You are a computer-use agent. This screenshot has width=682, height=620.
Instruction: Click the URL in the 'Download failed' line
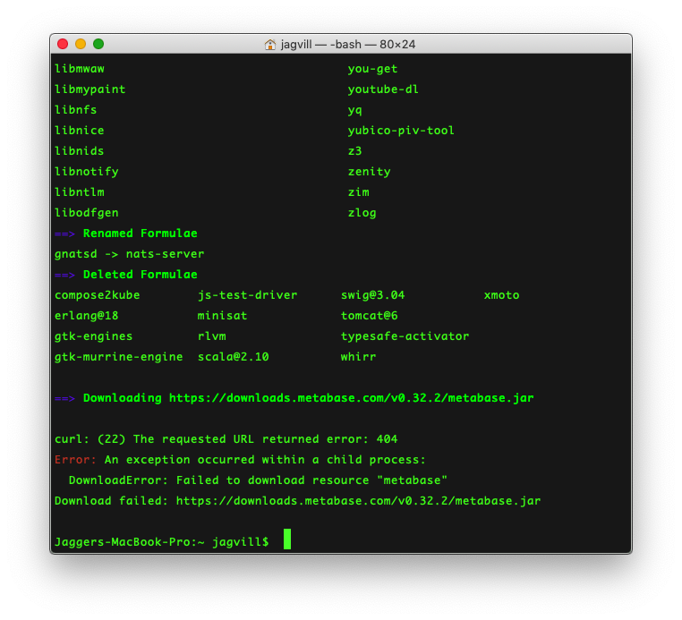coord(358,501)
